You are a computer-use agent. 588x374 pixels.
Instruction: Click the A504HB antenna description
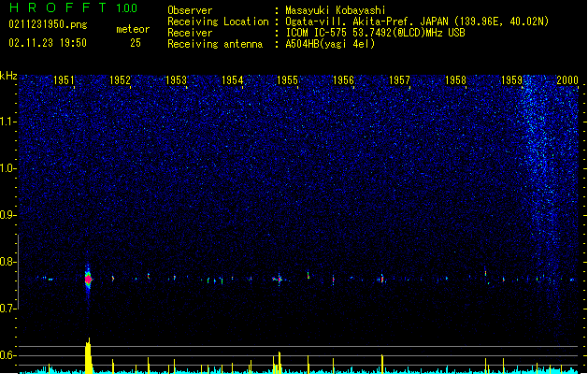(330, 44)
